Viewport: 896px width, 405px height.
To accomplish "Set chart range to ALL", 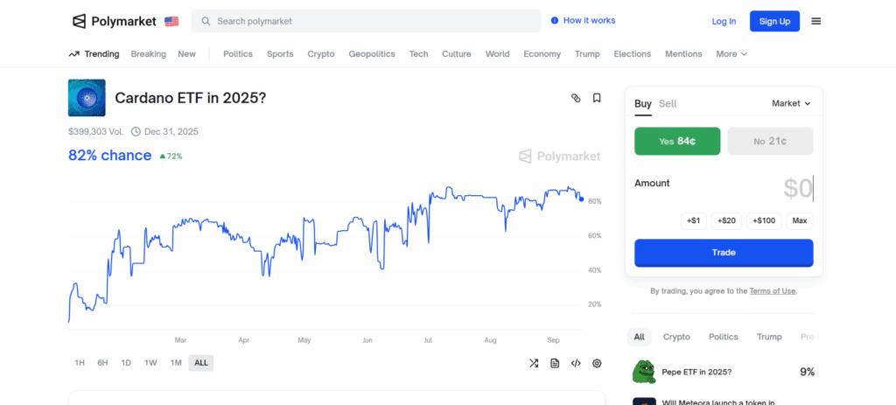I will pyautogui.click(x=201, y=363).
